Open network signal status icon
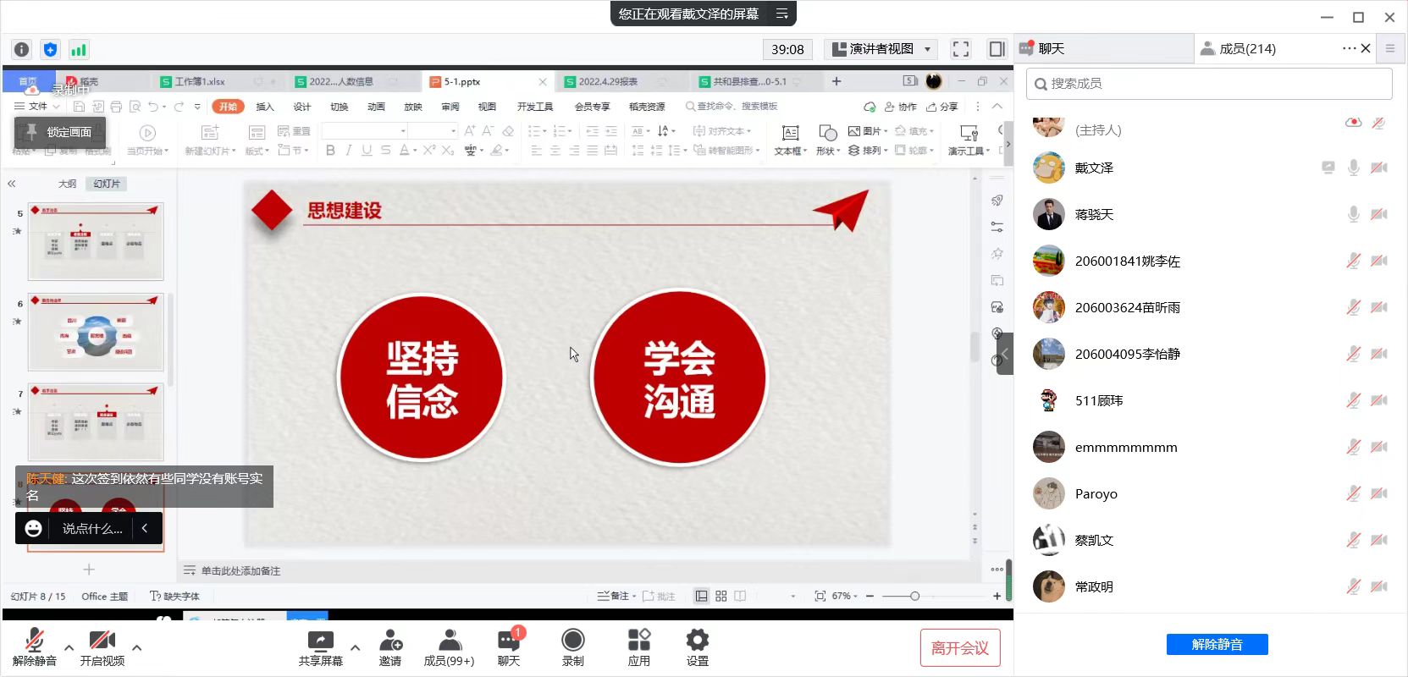Viewport: 1408px width, 677px height. click(x=79, y=50)
